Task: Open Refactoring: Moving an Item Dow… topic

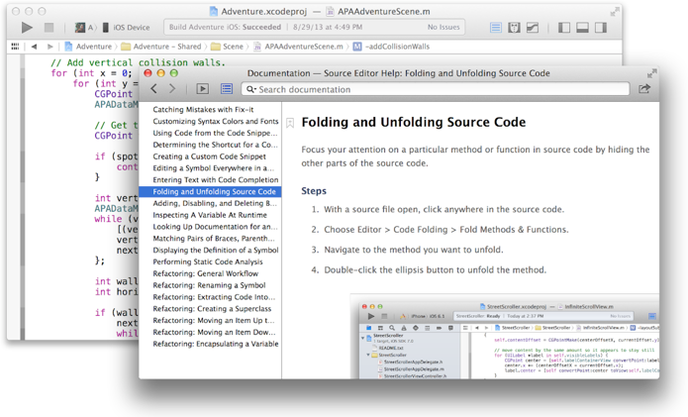Action: pos(214,332)
